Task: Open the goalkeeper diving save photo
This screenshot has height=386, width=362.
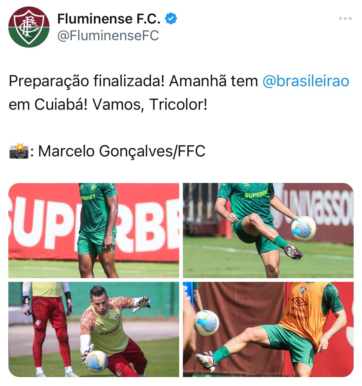Action: [94, 329]
